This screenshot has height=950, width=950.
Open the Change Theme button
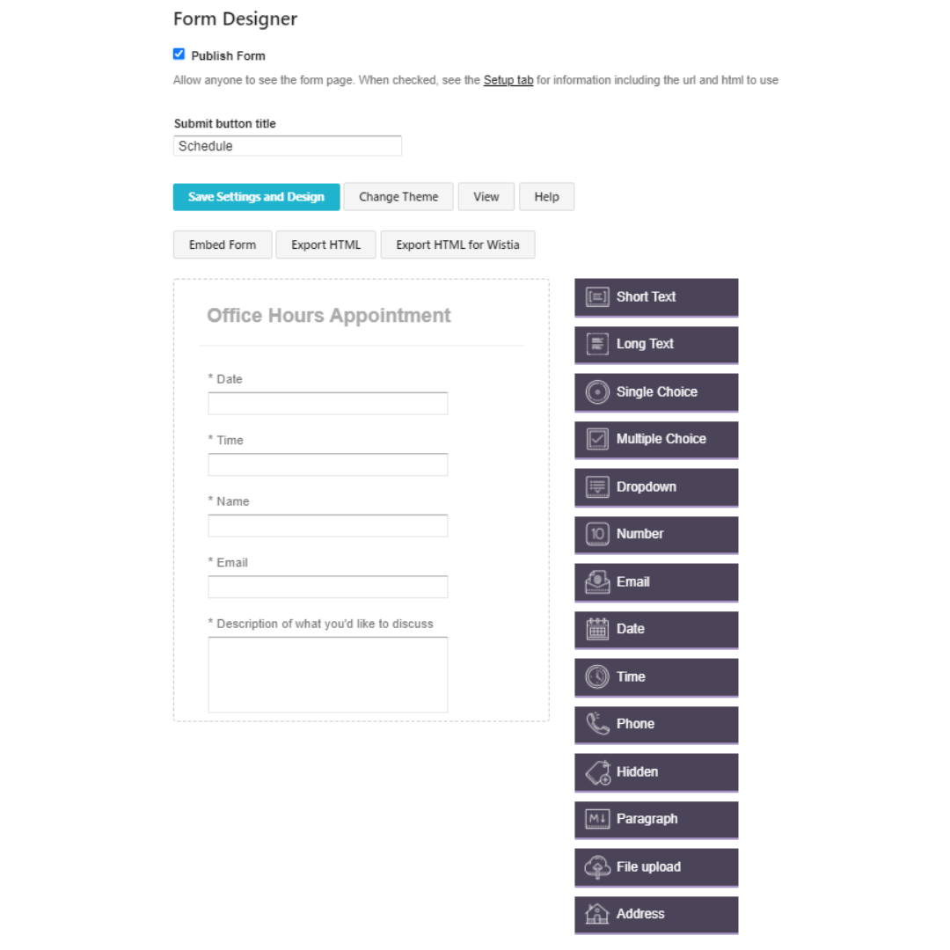398,197
